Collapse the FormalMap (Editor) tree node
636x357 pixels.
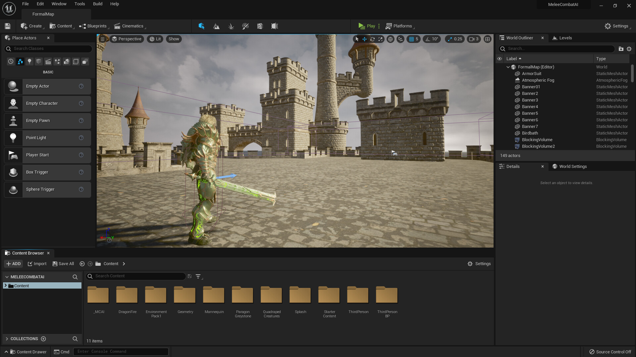(x=508, y=67)
